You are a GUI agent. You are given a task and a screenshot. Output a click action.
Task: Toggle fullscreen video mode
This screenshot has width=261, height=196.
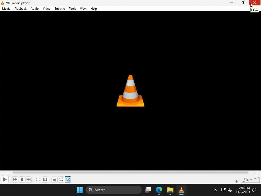tap(38, 179)
